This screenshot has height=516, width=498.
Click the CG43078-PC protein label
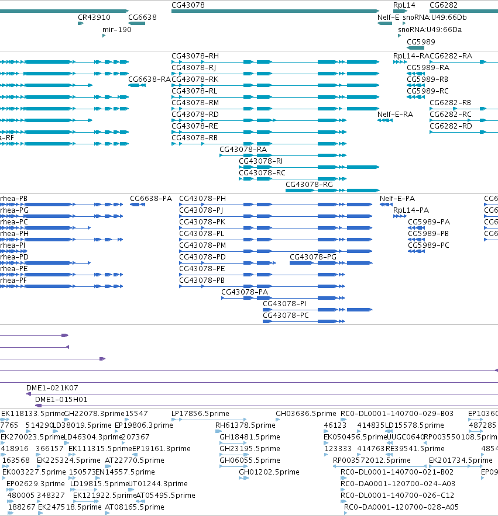click(286, 315)
